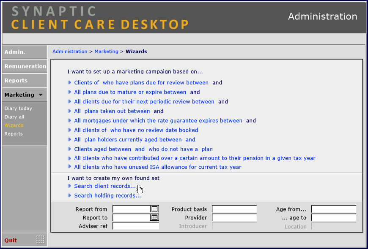Click arrow bullet beside plans due for review wizard
This screenshot has height=249, width=368.
[x=69, y=83]
